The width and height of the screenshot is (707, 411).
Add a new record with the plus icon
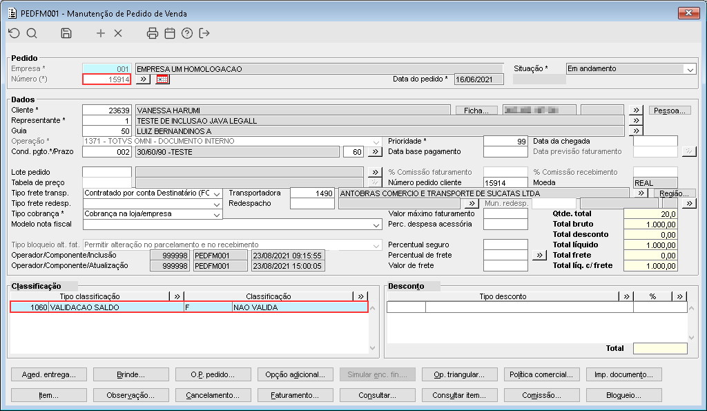point(101,33)
